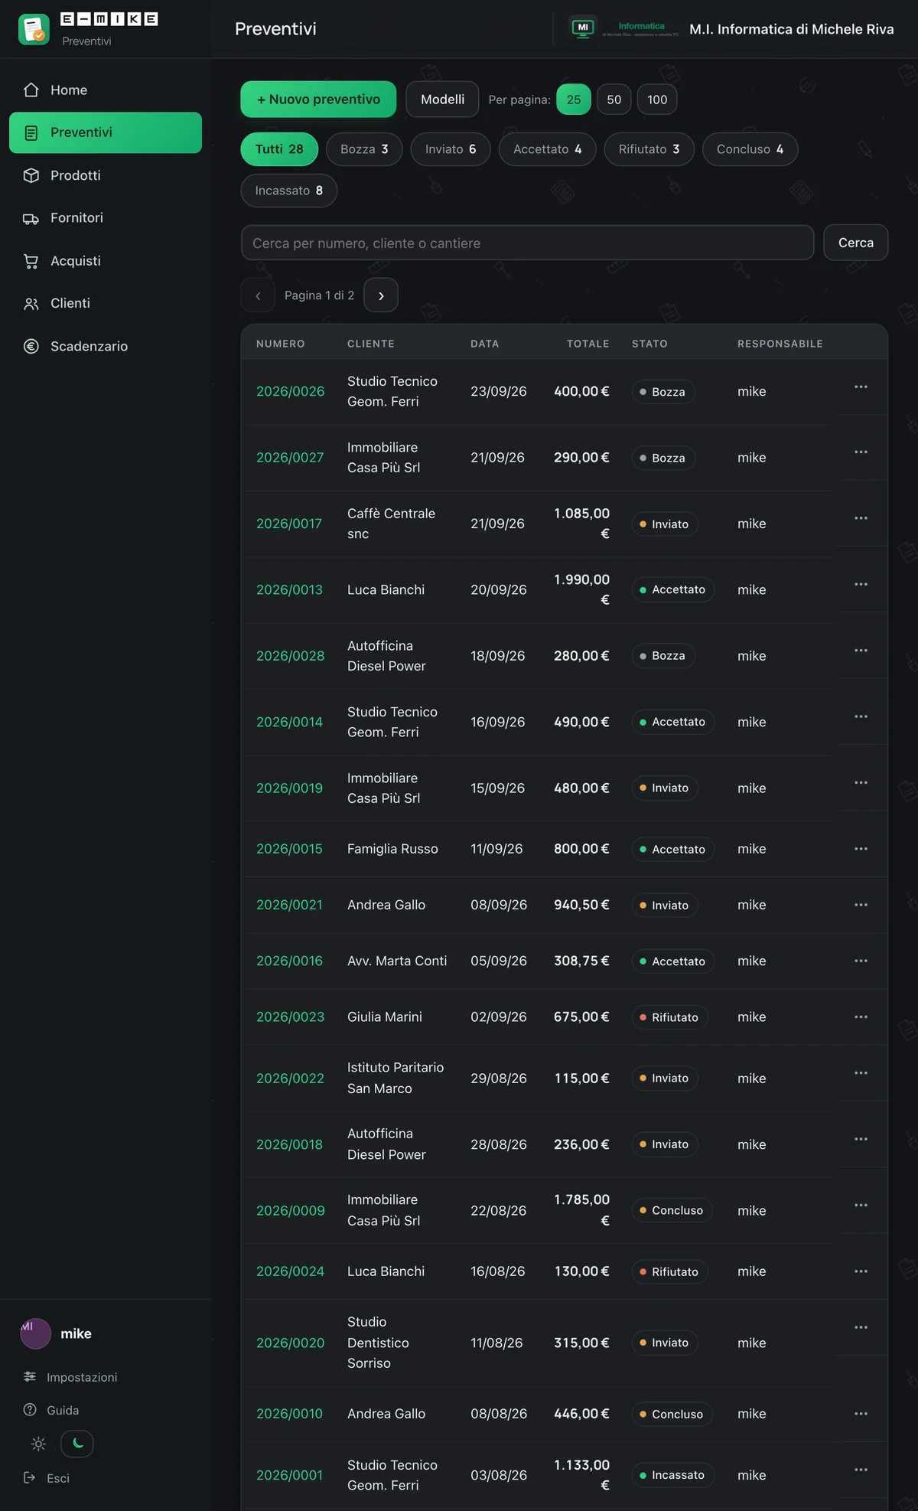Screen dimensions: 918x1511
Task: Click the E-MIKE app logo icon
Action: click(x=34, y=29)
